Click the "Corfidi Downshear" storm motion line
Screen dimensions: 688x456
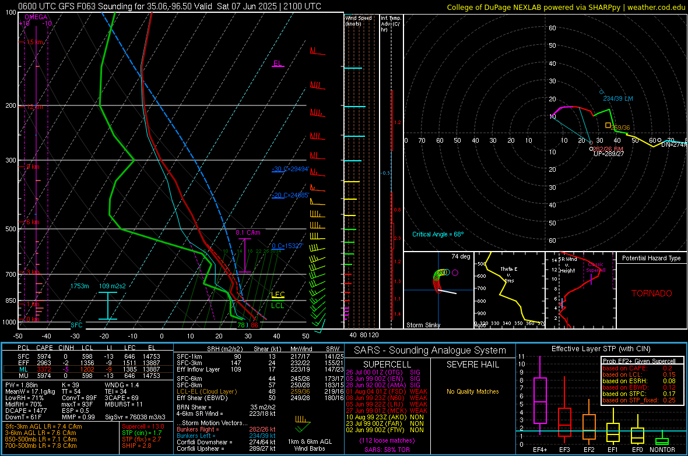pos(226,442)
